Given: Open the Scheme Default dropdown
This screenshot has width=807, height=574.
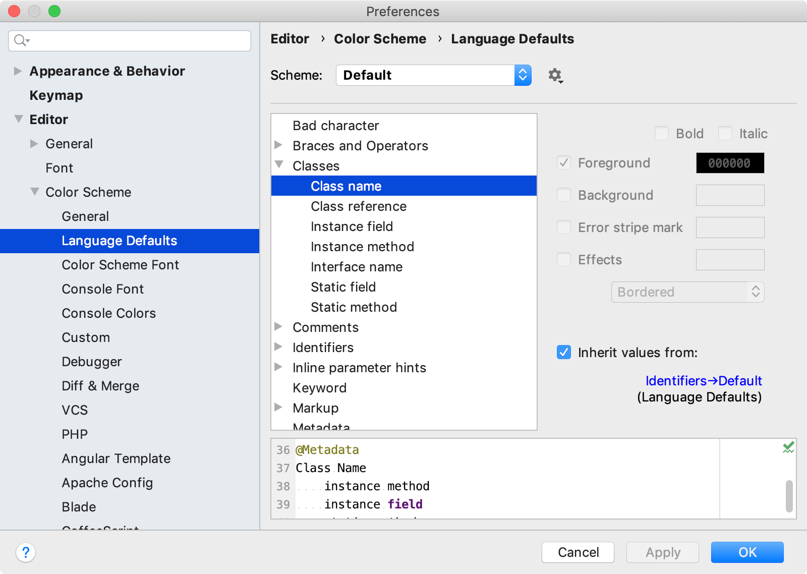Looking at the screenshot, I should (x=434, y=75).
